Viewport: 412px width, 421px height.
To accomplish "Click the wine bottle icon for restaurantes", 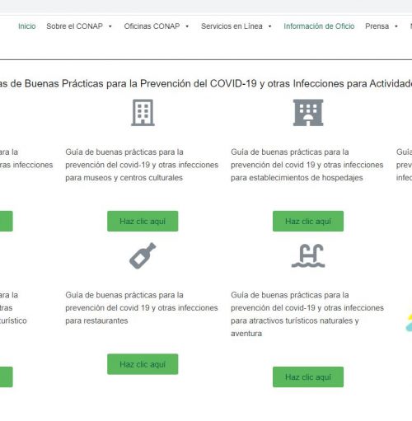I will click(x=143, y=255).
